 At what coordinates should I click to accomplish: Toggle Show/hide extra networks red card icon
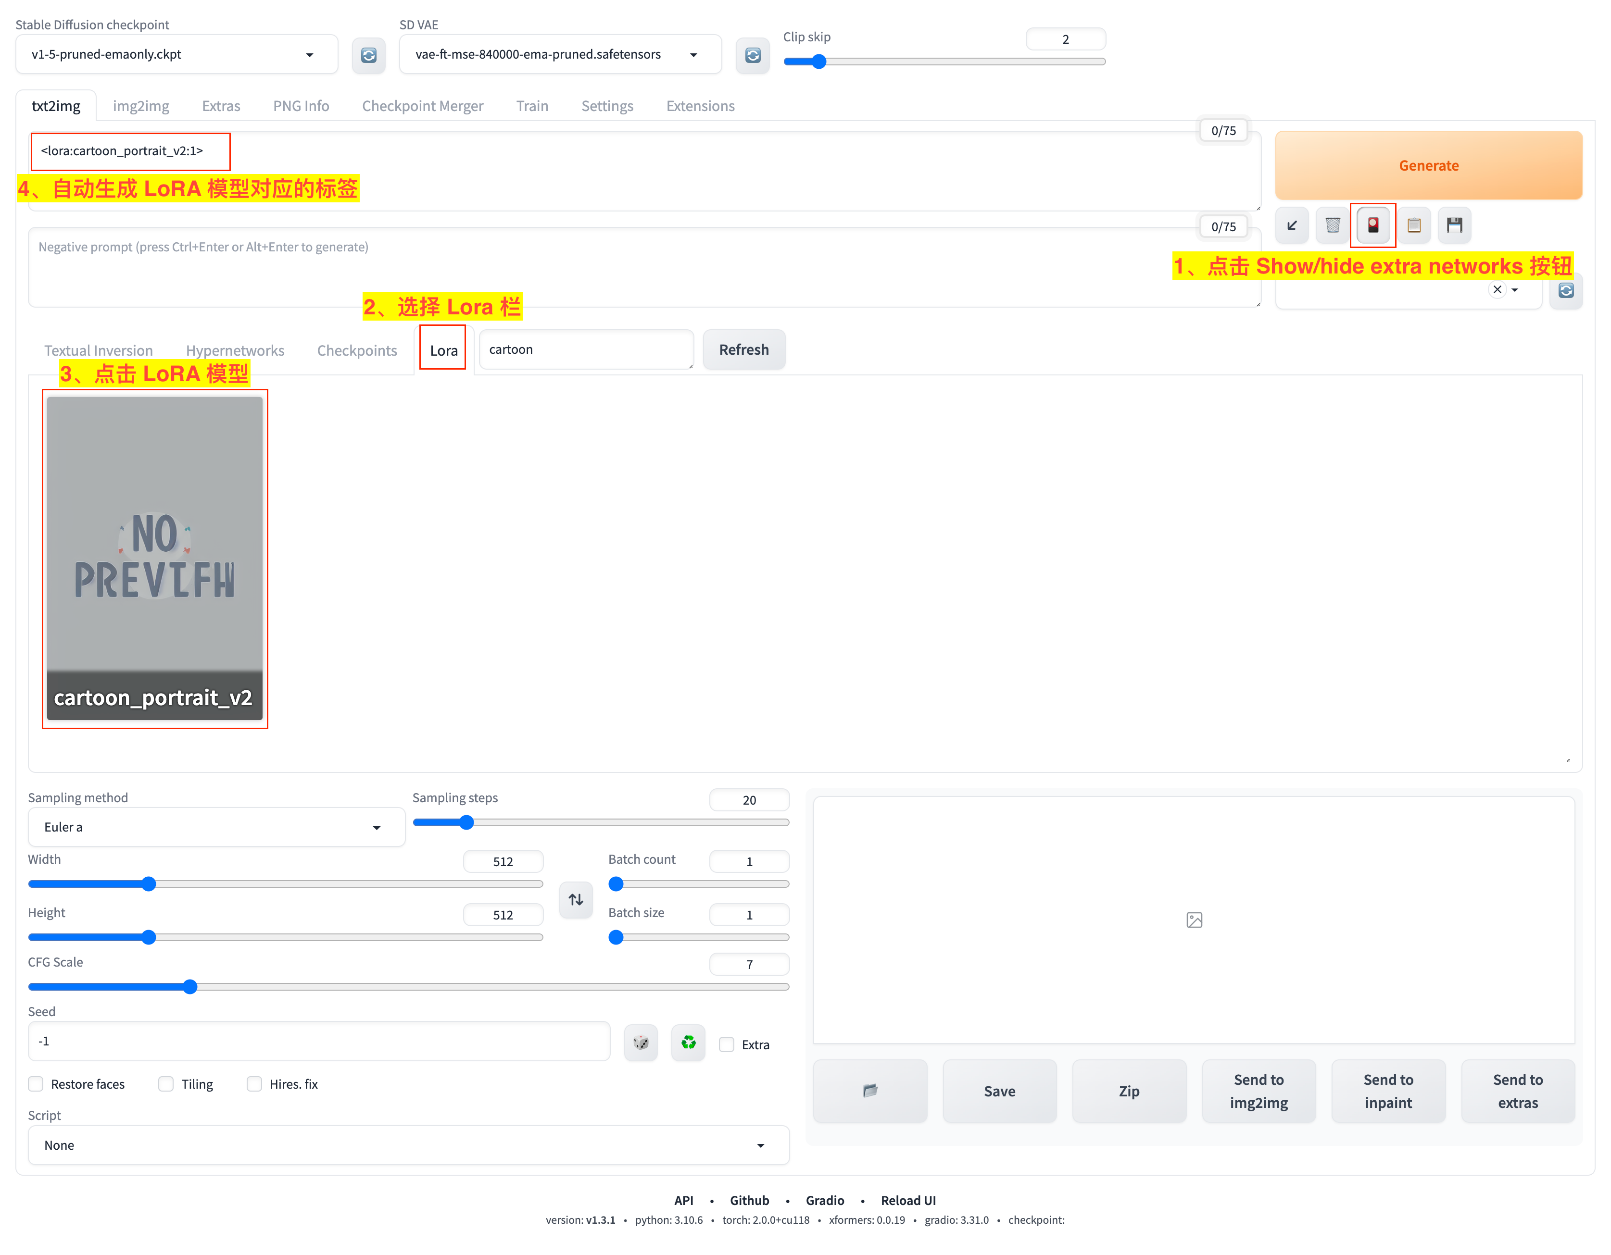pyautogui.click(x=1373, y=225)
